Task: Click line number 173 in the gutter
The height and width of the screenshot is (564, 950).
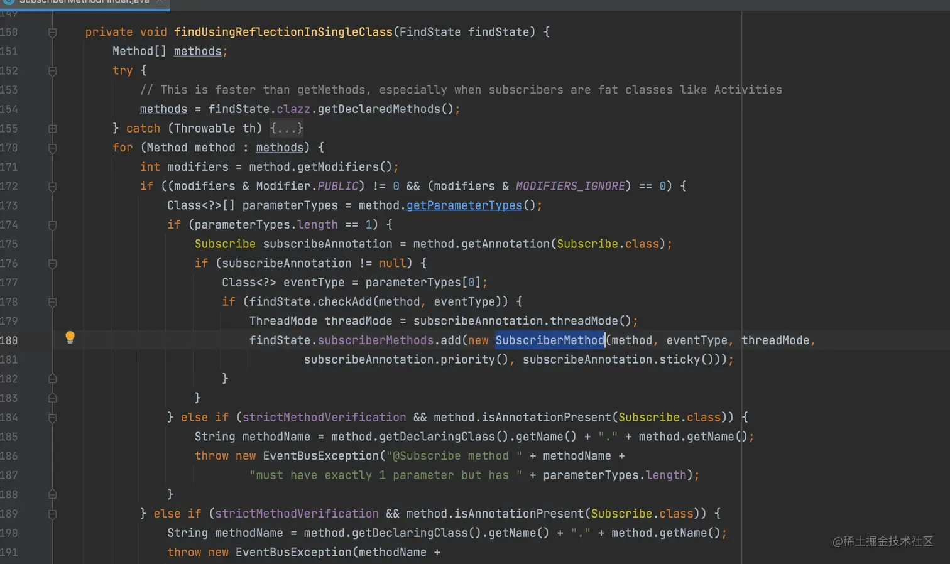Action: click(x=9, y=205)
